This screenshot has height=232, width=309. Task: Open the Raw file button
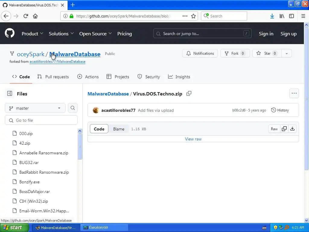(x=274, y=129)
